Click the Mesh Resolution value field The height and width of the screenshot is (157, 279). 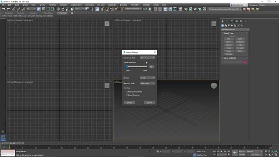(x=152, y=67)
